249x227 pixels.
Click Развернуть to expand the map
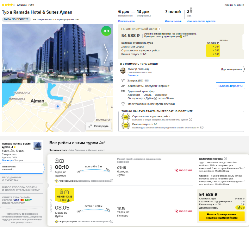coord(99,126)
